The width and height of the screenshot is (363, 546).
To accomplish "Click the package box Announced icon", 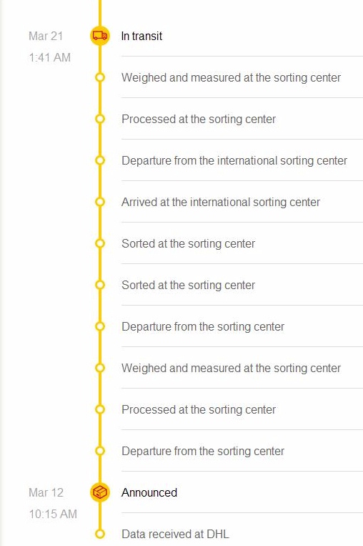I will tap(100, 492).
